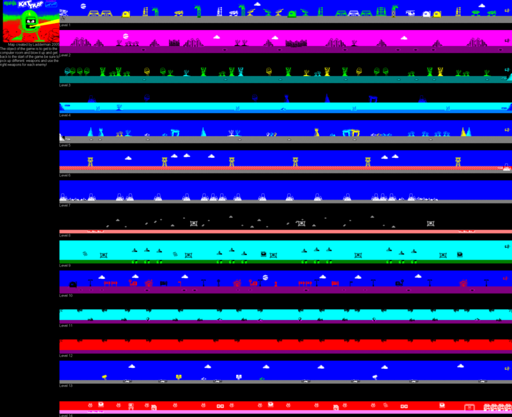Click the Kat Trap title artwork
Screen dimensions: 512x417
tap(29, 21)
